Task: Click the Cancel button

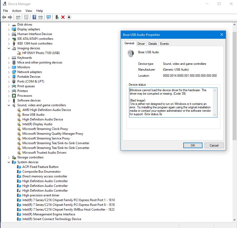Action: (x=214, y=145)
